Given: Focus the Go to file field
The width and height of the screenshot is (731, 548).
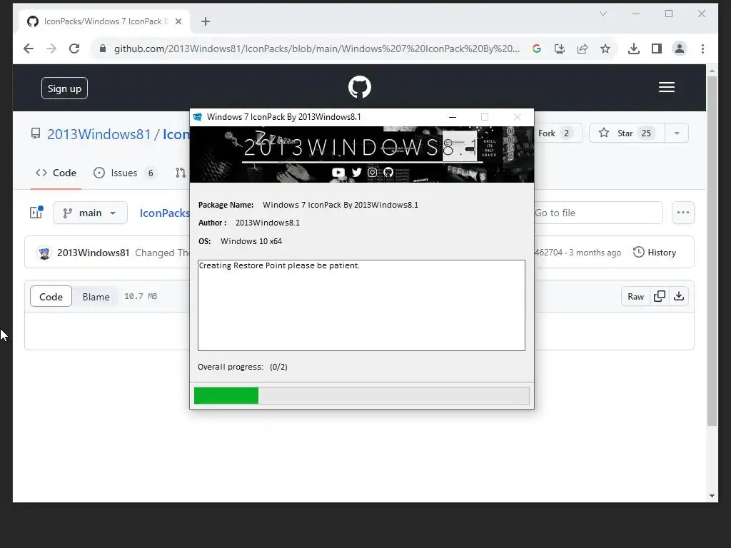Looking at the screenshot, I should 598,213.
